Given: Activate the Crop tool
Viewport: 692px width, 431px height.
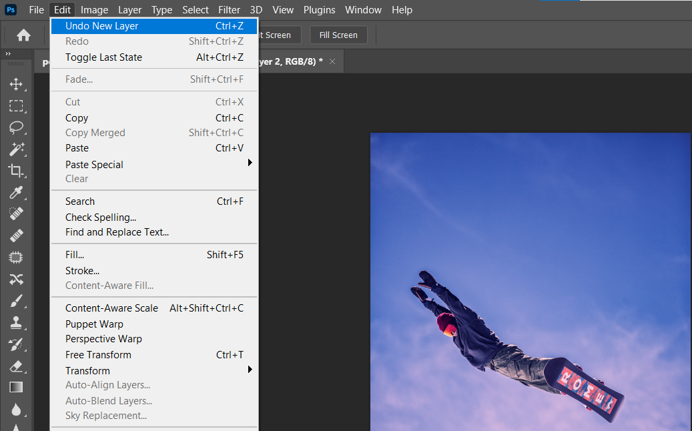Looking at the screenshot, I should tap(16, 171).
